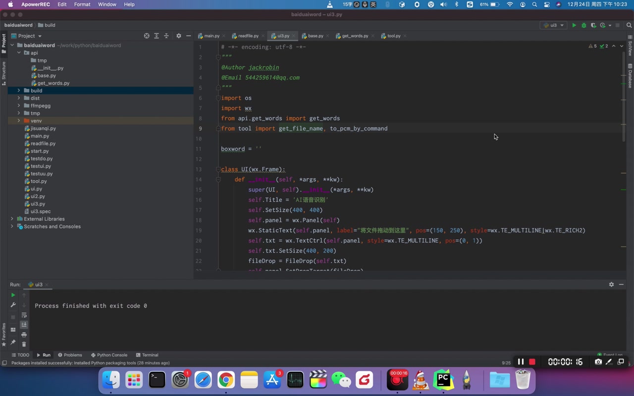Run ui3 with the profiler clock icon
Image resolution: width=634 pixels, height=396 pixels.
(x=602, y=25)
